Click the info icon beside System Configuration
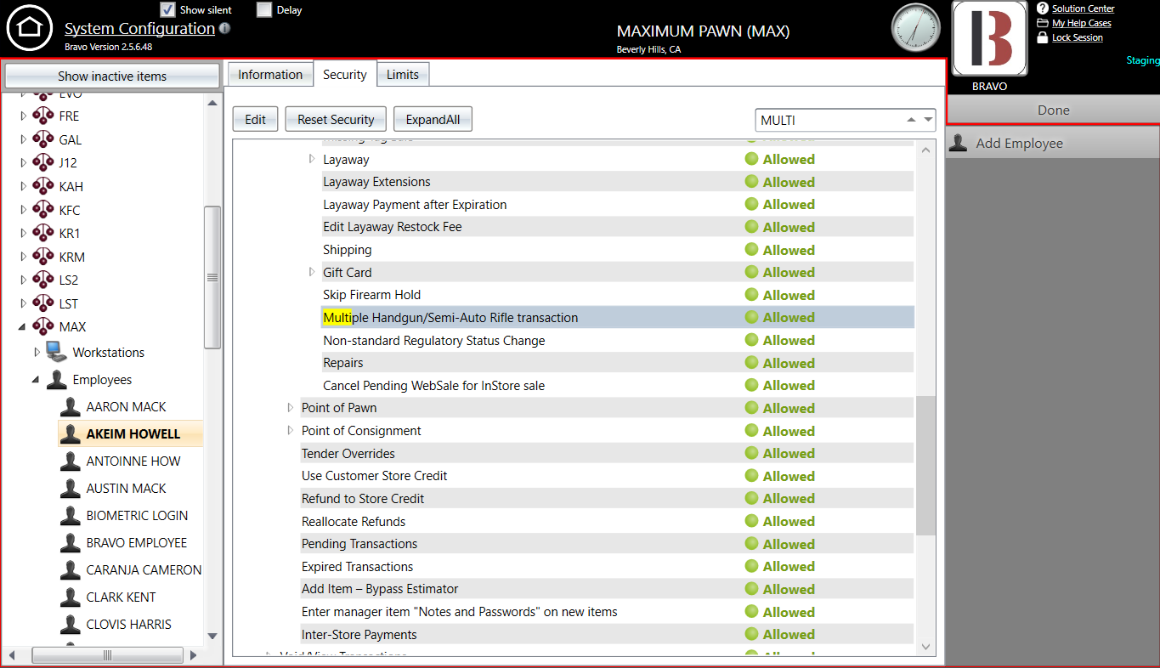 (x=224, y=29)
